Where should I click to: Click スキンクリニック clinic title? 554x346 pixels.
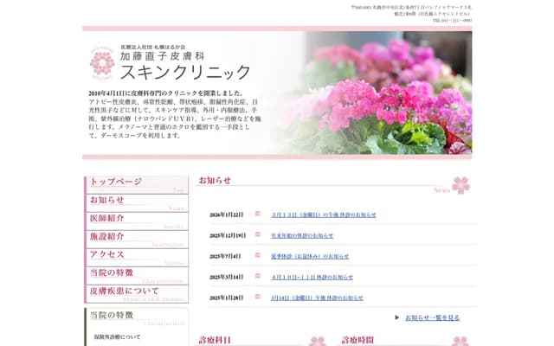[x=185, y=72]
